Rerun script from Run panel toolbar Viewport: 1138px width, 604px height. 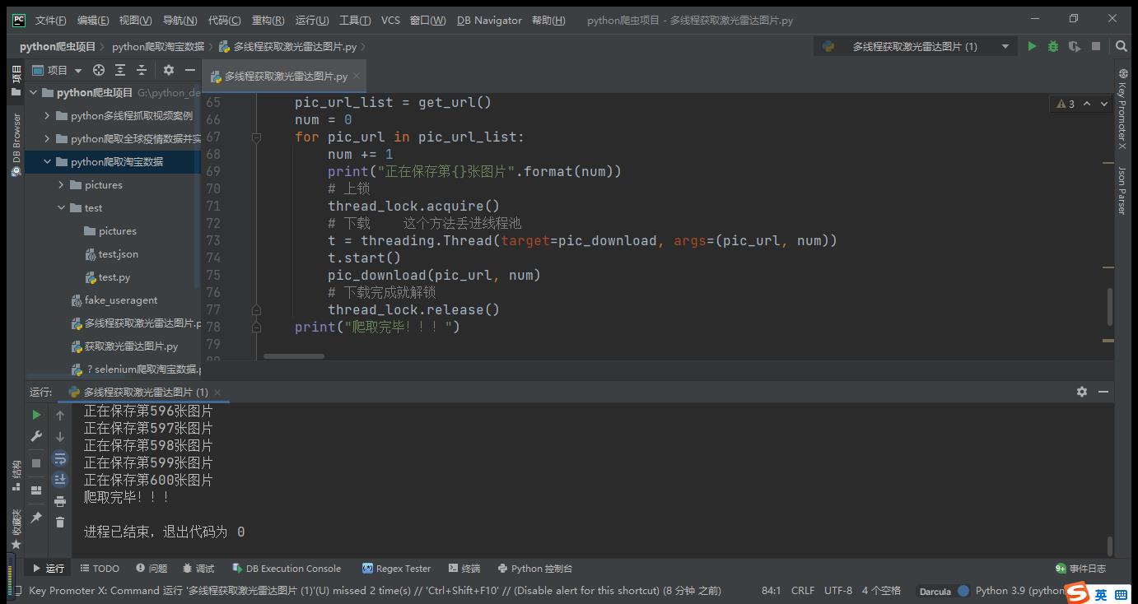pos(36,415)
